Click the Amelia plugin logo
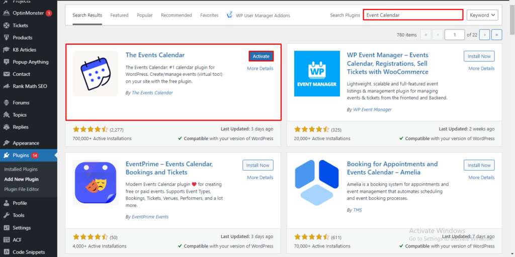This screenshot has width=515, height=257. [x=317, y=182]
